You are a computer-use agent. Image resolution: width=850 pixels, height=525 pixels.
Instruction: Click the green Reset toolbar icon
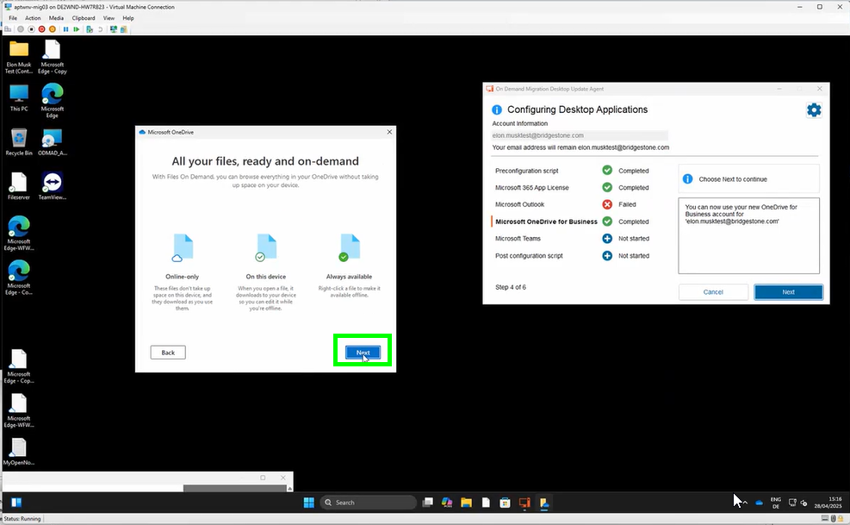[x=77, y=29]
